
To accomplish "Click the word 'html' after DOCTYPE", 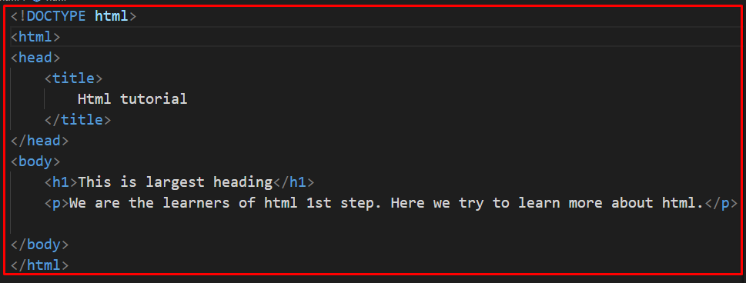I will (x=112, y=16).
